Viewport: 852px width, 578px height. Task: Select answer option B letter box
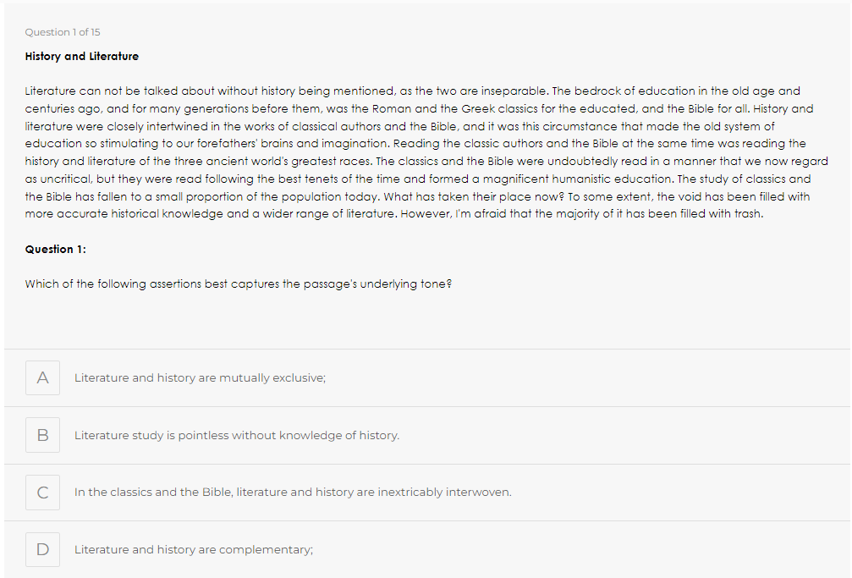pyautogui.click(x=42, y=435)
